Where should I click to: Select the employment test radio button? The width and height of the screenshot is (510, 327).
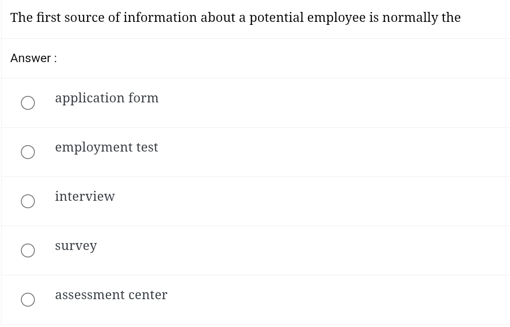(x=28, y=152)
